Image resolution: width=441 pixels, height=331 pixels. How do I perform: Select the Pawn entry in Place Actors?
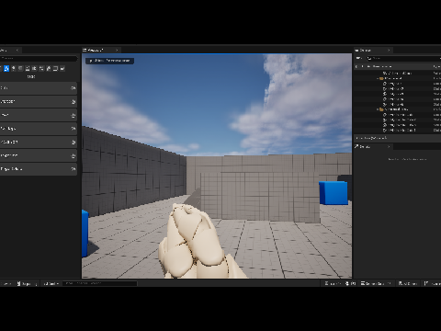39,115
